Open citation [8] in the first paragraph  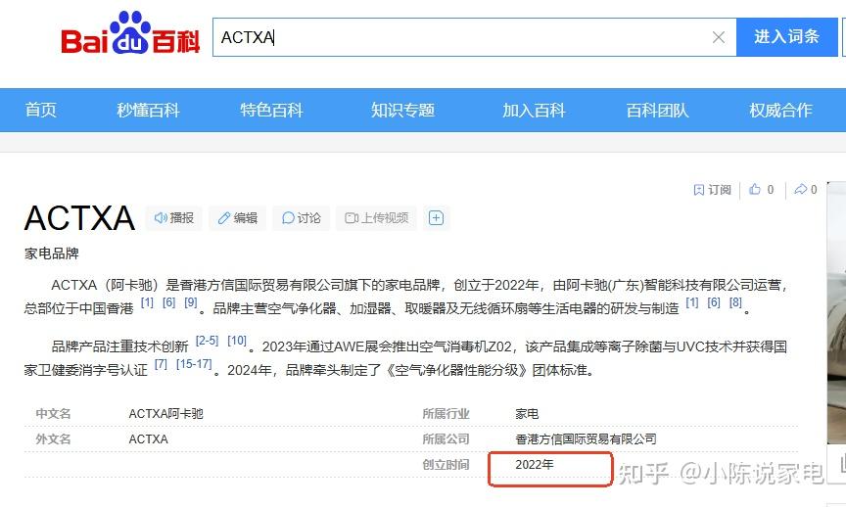[x=735, y=302]
